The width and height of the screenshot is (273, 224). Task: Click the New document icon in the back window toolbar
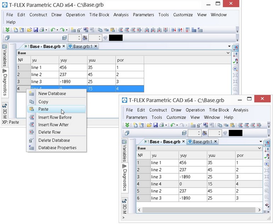click(x=16, y=30)
